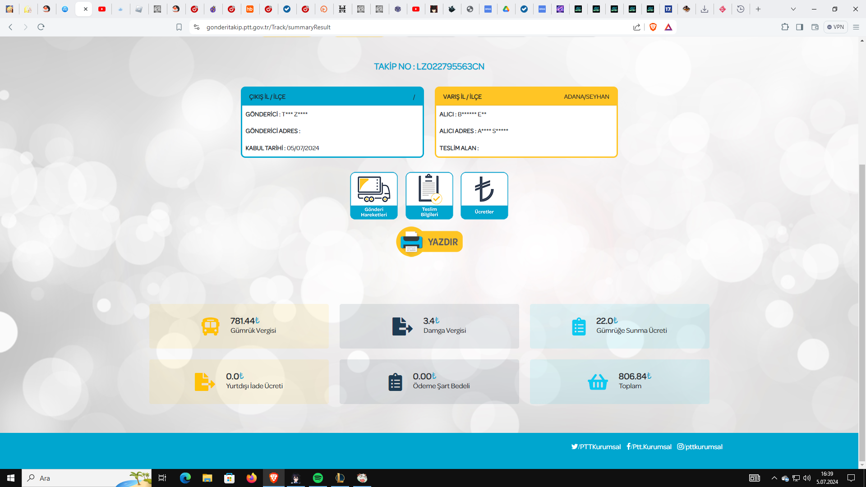Click the bookmark icon in address bar
This screenshot has height=487, width=866.
pos(179,27)
